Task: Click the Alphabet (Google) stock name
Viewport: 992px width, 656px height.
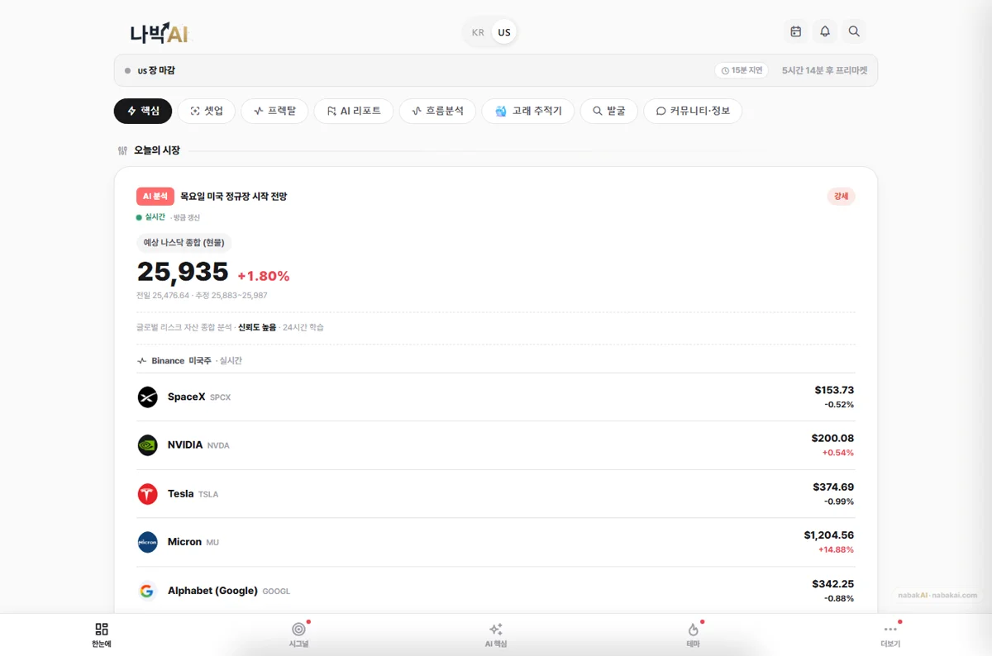Action: (x=212, y=591)
